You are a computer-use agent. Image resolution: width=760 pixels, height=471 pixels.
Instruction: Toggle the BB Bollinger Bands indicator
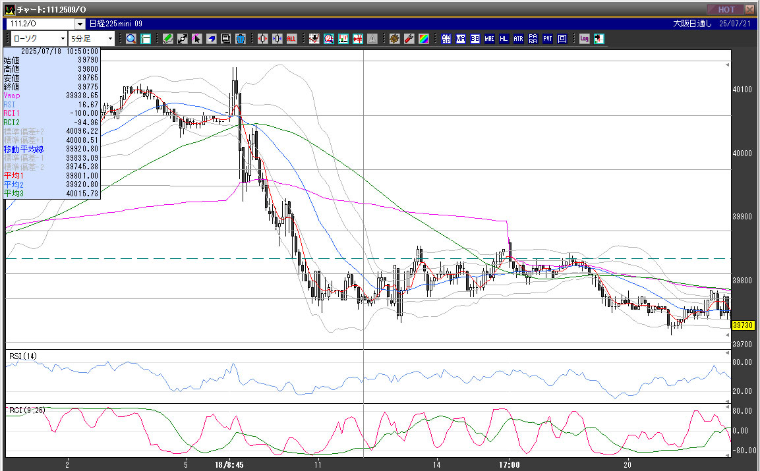tap(475, 39)
